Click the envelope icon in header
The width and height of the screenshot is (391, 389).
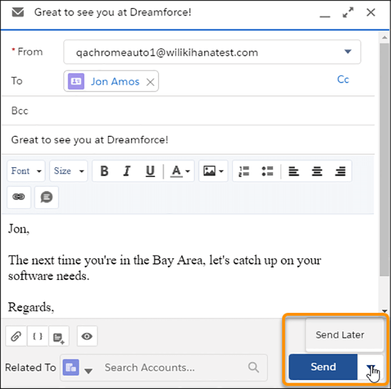coord(18,12)
